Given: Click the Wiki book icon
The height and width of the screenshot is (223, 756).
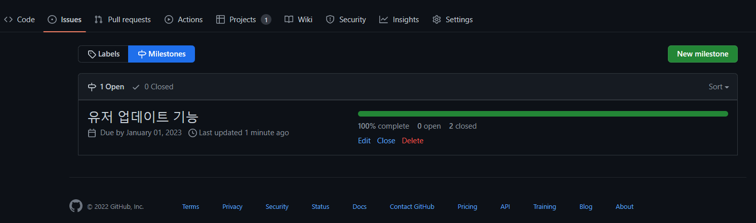Looking at the screenshot, I should [x=289, y=20].
